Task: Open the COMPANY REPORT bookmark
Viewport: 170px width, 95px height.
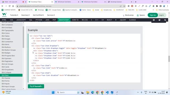Action: pos(9,10)
